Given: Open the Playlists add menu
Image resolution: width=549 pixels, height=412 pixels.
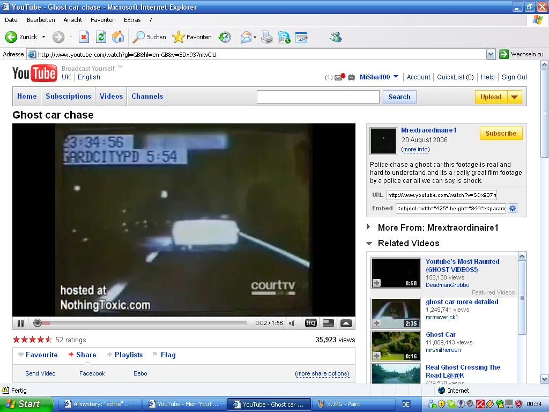Looking at the screenshot, I should click(x=125, y=355).
